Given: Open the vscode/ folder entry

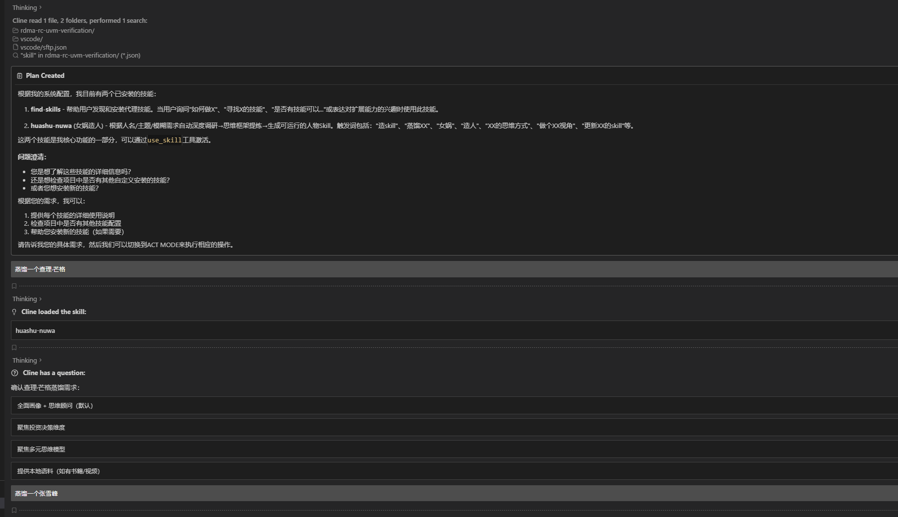Looking at the screenshot, I should click(x=31, y=39).
